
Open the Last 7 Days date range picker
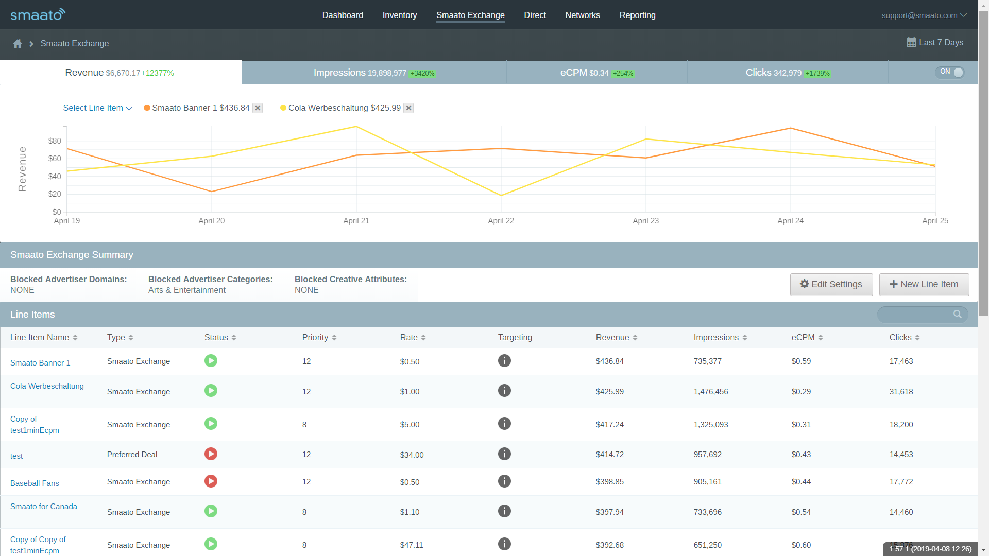point(935,43)
